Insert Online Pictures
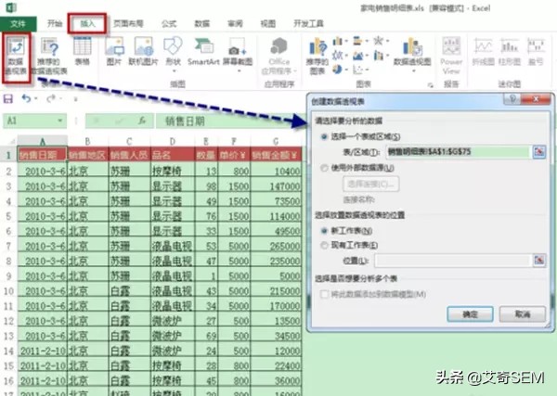The height and width of the screenshot is (396, 557). tap(143, 51)
